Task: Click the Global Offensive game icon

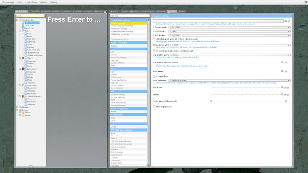Action: (23, 96)
